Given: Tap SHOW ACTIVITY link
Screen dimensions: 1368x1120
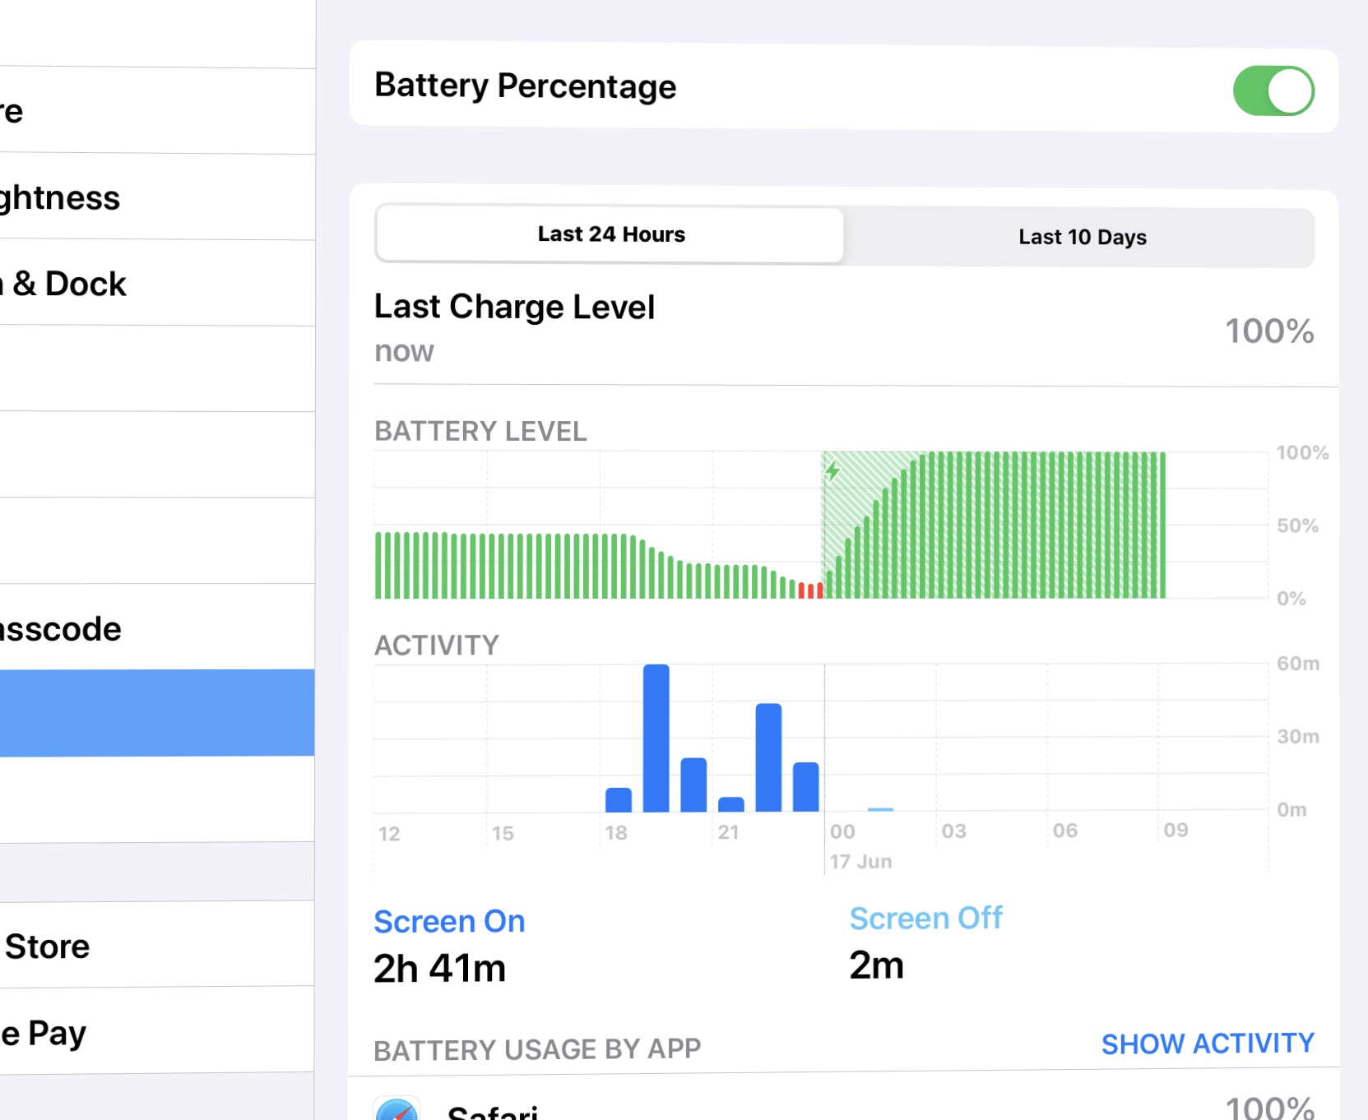Looking at the screenshot, I should point(1207,1044).
